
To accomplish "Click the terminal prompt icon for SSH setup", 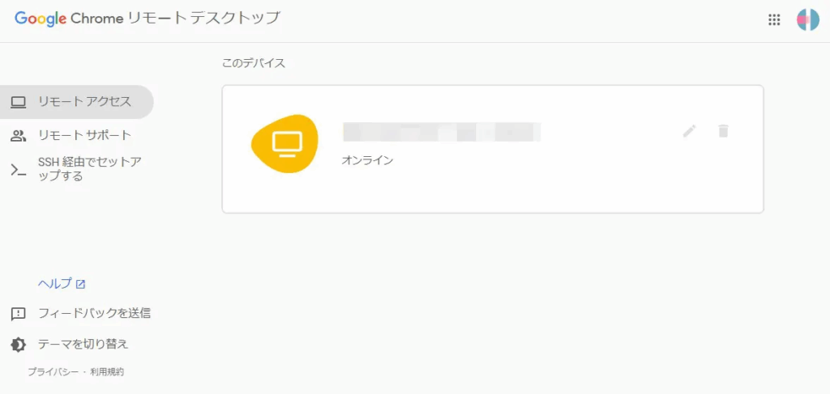I will (18, 169).
